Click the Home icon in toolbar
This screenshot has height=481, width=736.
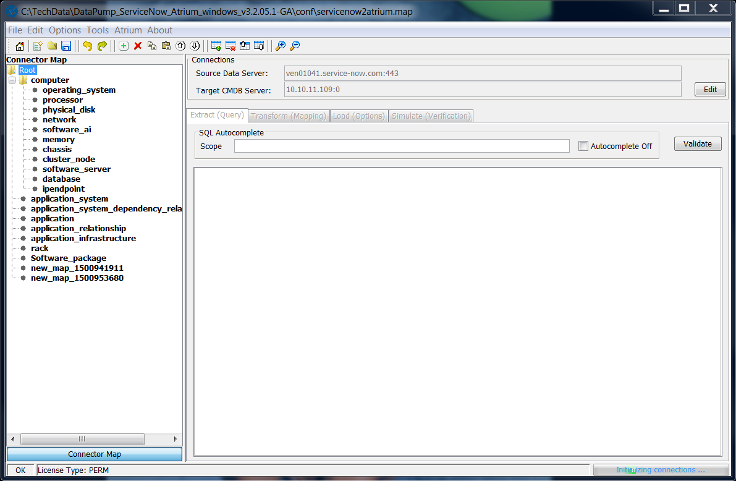pos(20,46)
